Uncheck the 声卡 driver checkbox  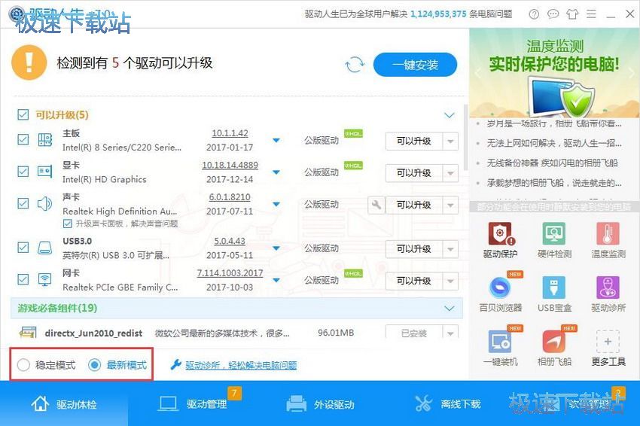[x=23, y=203]
